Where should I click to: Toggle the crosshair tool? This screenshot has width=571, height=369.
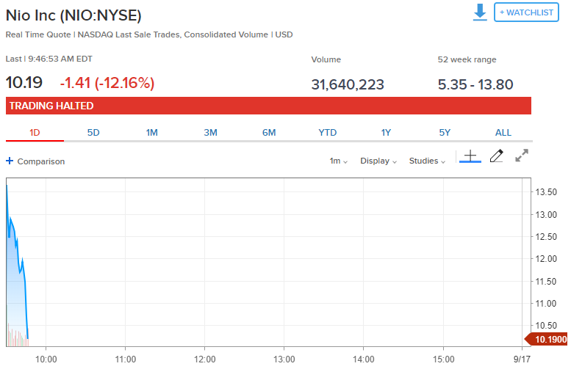pyautogui.click(x=470, y=156)
